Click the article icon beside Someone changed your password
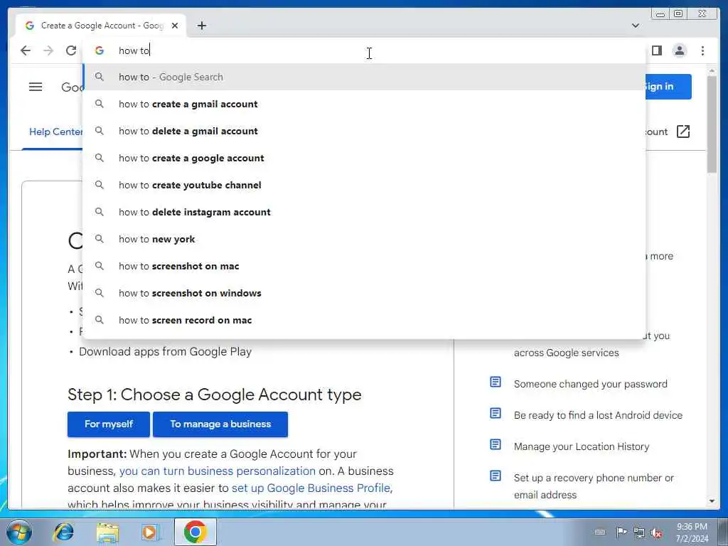The height and width of the screenshot is (546, 728). [x=496, y=382]
